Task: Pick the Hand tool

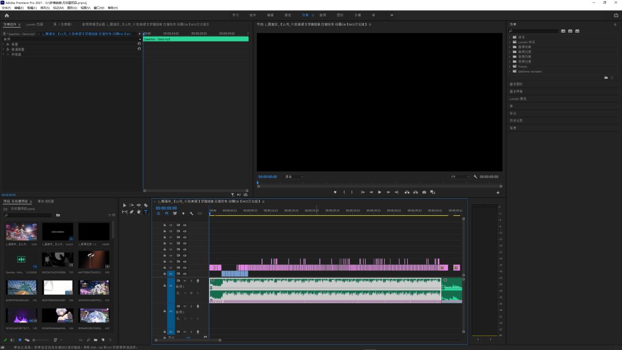Action: (138, 212)
